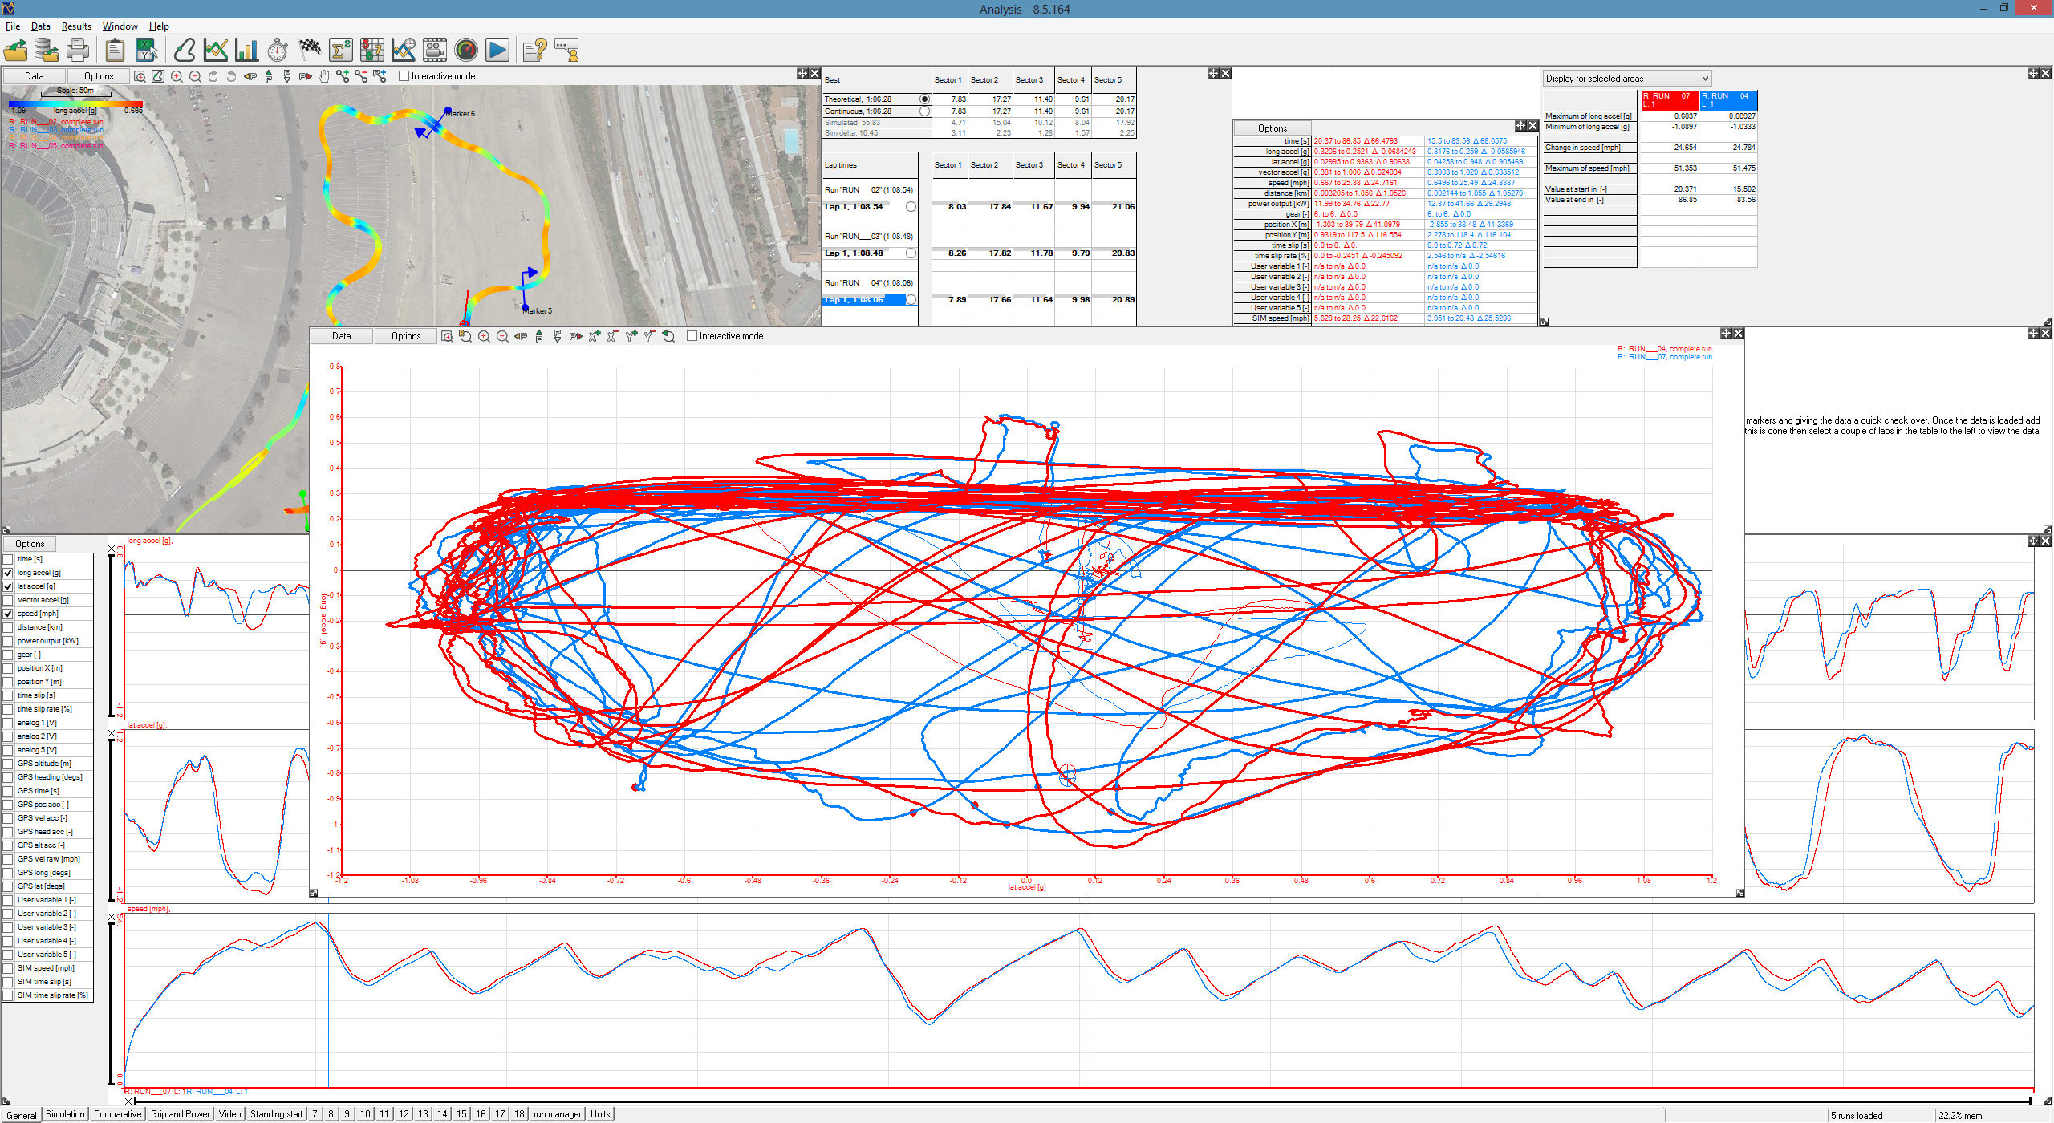The width and height of the screenshot is (2054, 1123).
Task: Enable Interactive mode in XY graph panel
Action: click(x=692, y=336)
